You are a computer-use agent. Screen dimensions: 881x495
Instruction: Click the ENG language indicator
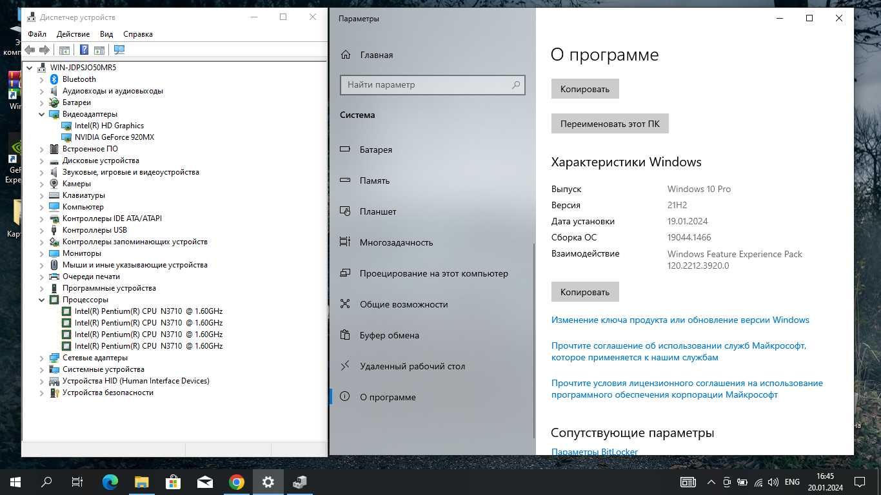pyautogui.click(x=792, y=482)
